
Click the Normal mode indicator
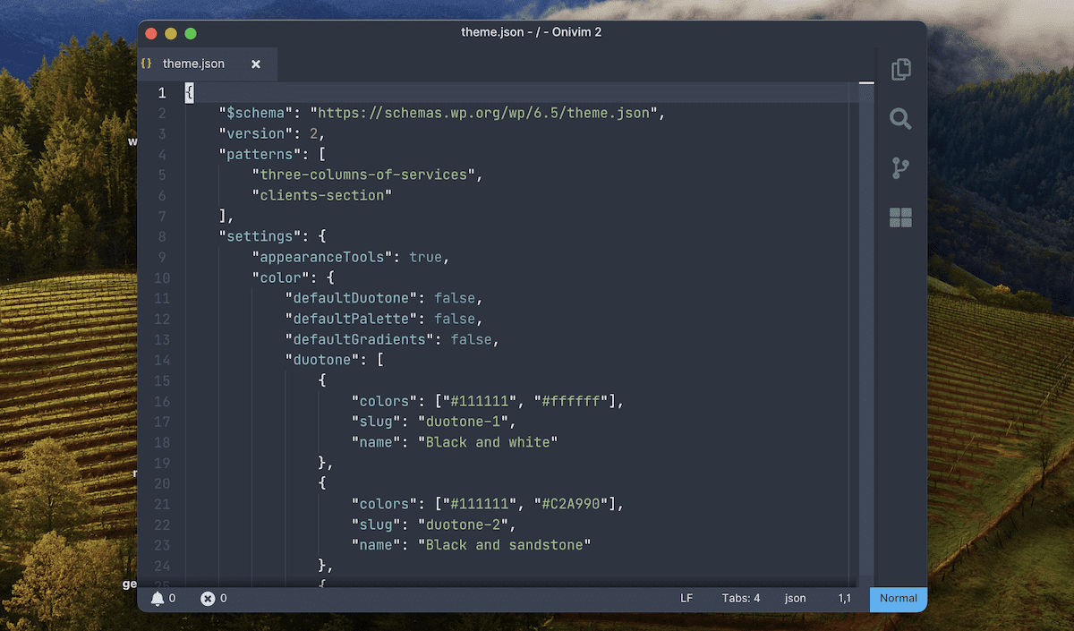898,600
